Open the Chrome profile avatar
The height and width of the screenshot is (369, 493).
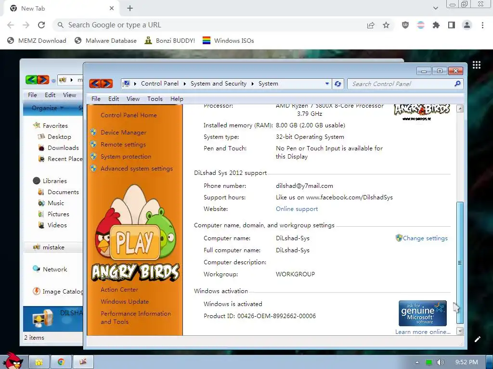[467, 25]
